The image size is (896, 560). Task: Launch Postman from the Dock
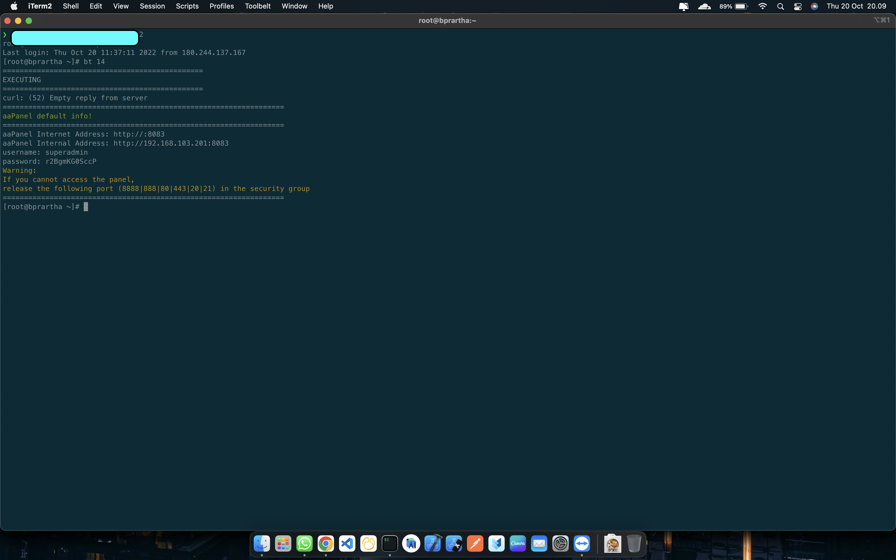475,544
